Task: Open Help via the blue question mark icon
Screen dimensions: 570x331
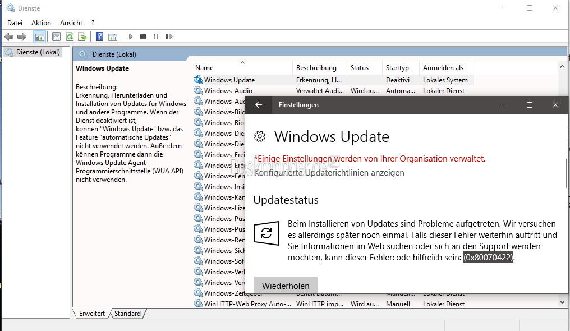Action: [99, 36]
